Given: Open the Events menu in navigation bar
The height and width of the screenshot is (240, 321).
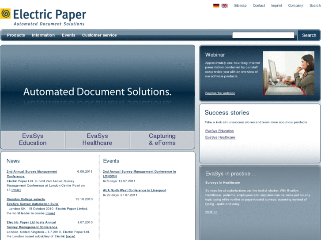Looking at the screenshot, I should click(68, 35).
